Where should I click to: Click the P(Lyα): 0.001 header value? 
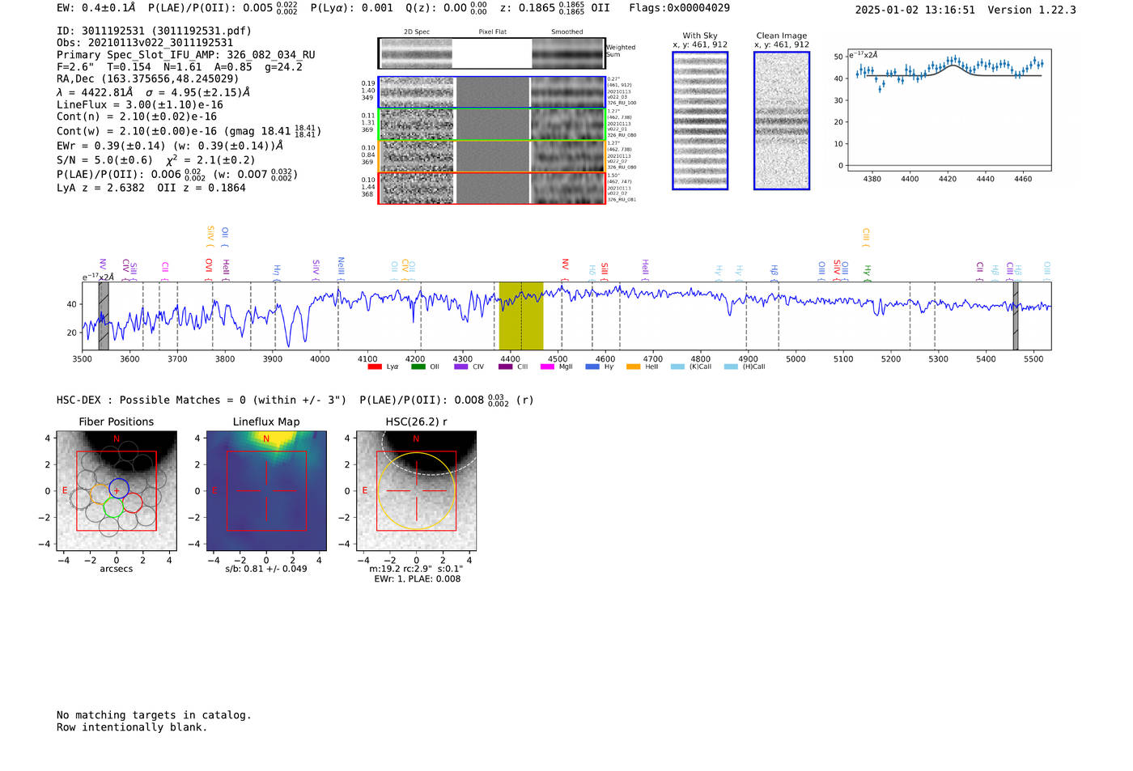(351, 7)
